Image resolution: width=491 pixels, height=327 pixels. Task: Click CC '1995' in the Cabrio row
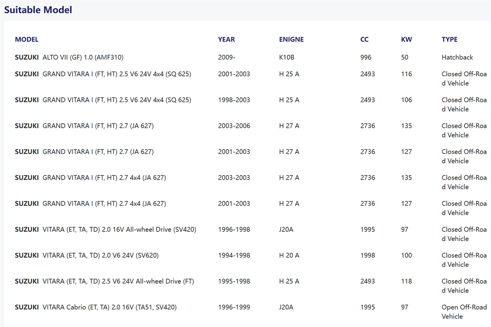click(x=367, y=307)
